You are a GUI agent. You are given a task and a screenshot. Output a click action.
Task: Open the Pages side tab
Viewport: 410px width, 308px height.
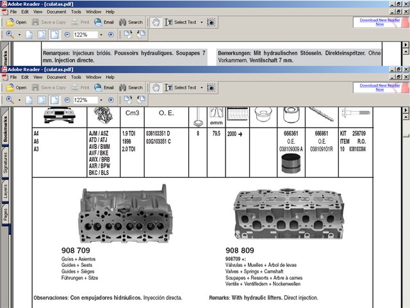5,215
